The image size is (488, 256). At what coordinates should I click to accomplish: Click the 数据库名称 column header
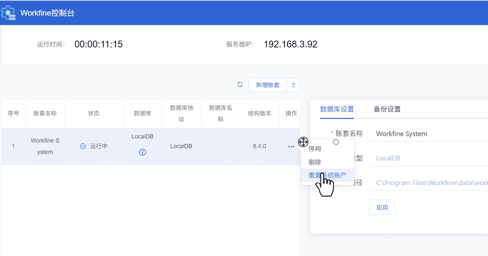pos(220,113)
